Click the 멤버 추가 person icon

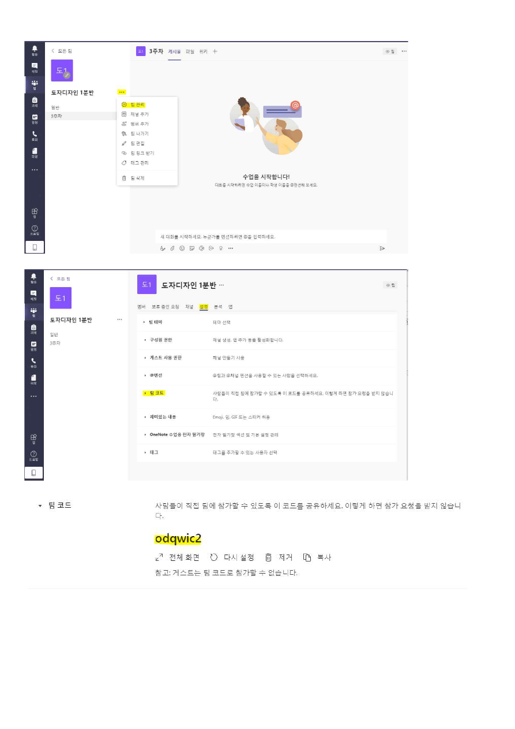pyautogui.click(x=124, y=124)
